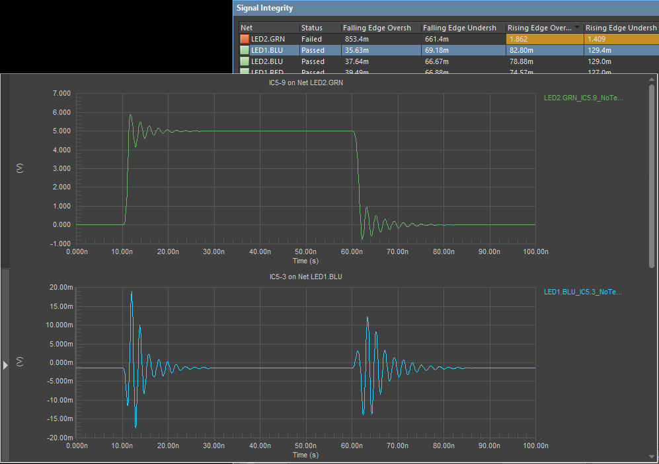Select the LED2.GRN_IC5.9 waveform legend entry
This screenshot has width=659, height=464.
pyautogui.click(x=583, y=98)
